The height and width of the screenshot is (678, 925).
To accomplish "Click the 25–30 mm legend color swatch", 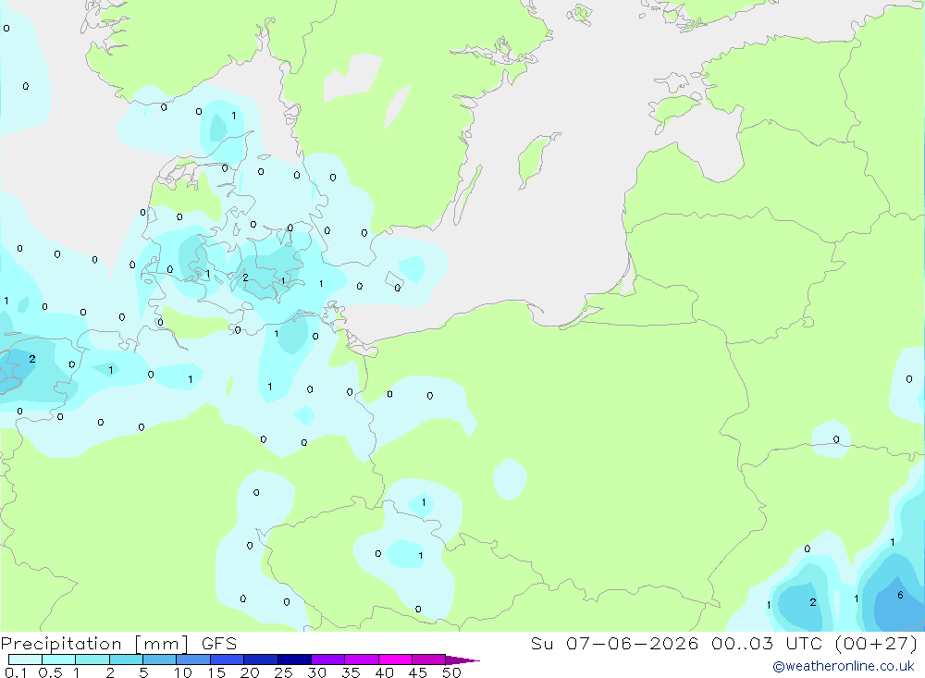I will [x=294, y=660].
